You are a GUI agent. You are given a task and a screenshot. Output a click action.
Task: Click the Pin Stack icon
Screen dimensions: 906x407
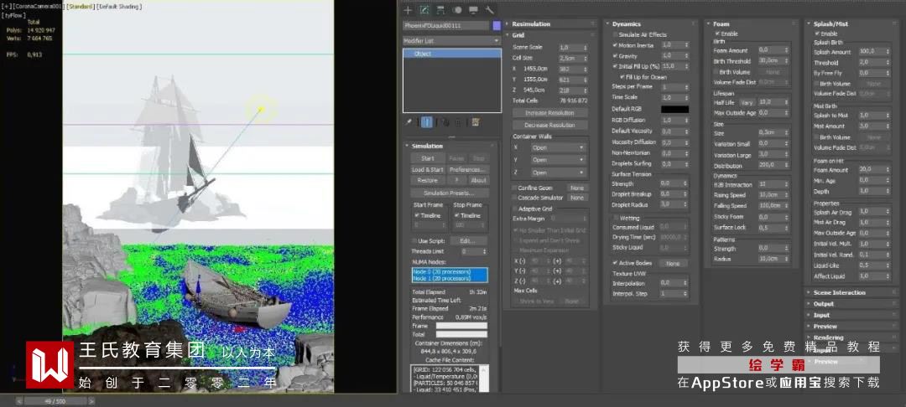coord(409,122)
